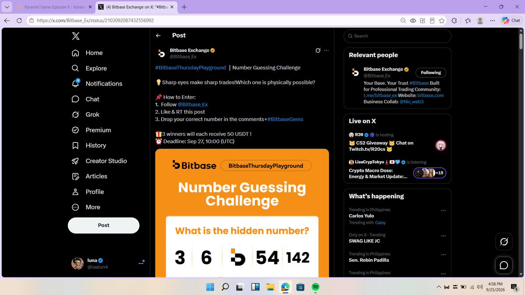Click the browser profile avatar icon
The image size is (525, 295).
[480, 21]
